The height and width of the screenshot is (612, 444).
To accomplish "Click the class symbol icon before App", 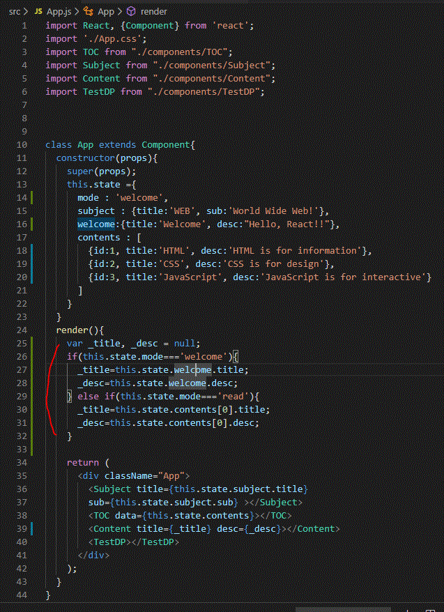I will [x=89, y=12].
